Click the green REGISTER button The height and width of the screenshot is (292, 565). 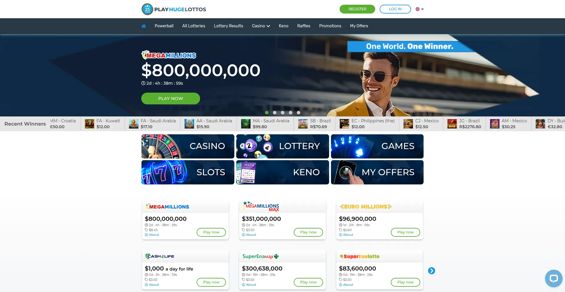(x=357, y=9)
